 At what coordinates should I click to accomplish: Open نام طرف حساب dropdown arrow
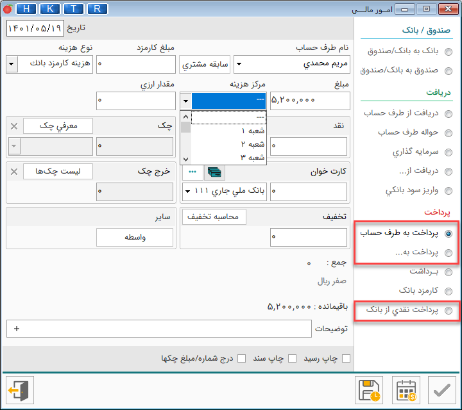(x=239, y=64)
